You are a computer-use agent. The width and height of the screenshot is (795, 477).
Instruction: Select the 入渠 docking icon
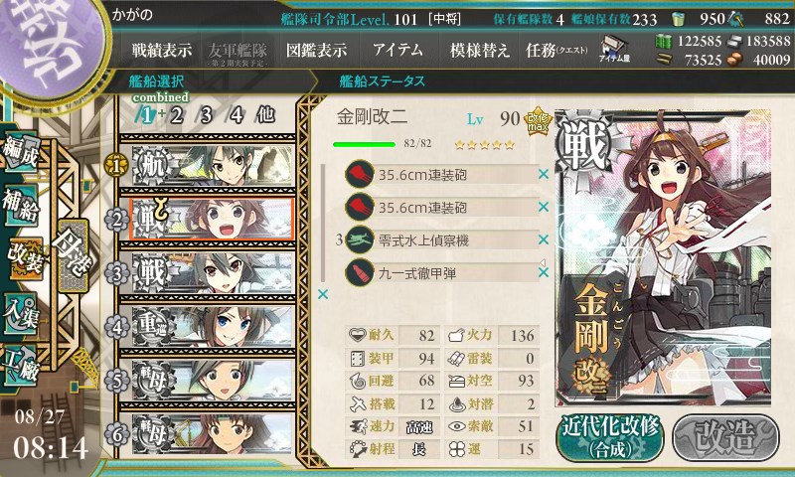[21, 314]
